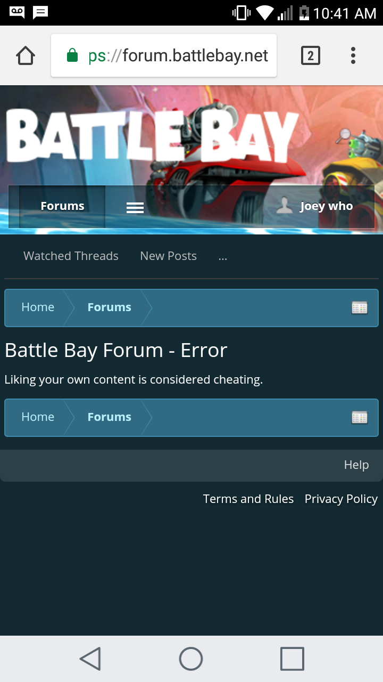This screenshot has height=682, width=383.
Task: Open the hamburger navigation menu
Action: point(135,207)
